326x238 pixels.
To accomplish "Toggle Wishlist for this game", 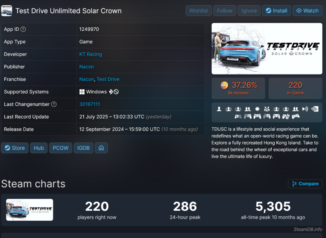I will point(199,11).
